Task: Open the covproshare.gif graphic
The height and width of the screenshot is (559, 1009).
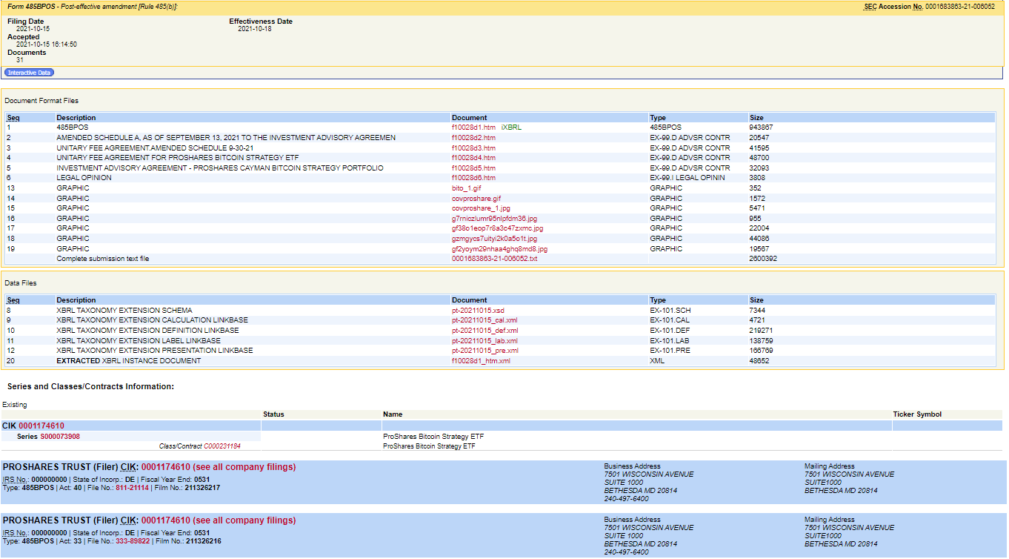Action: click(x=476, y=199)
